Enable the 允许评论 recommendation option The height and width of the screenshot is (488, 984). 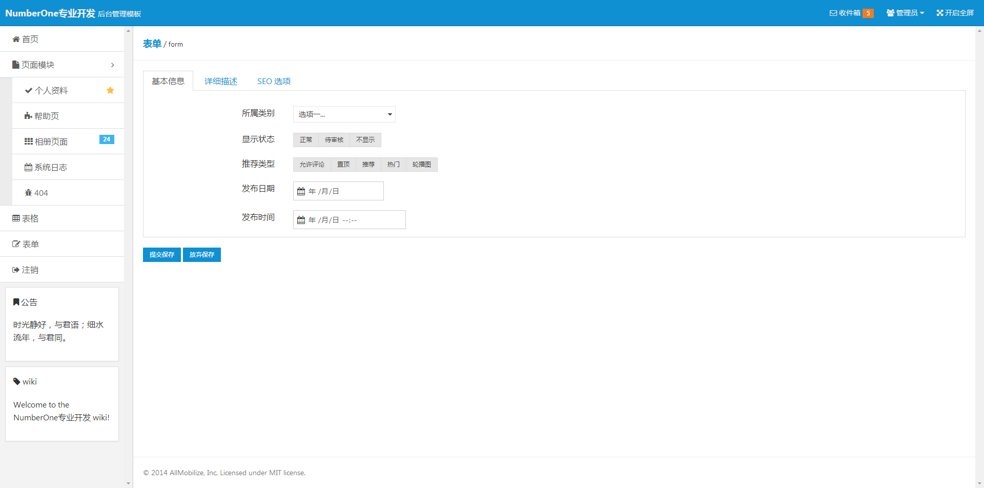pos(312,165)
